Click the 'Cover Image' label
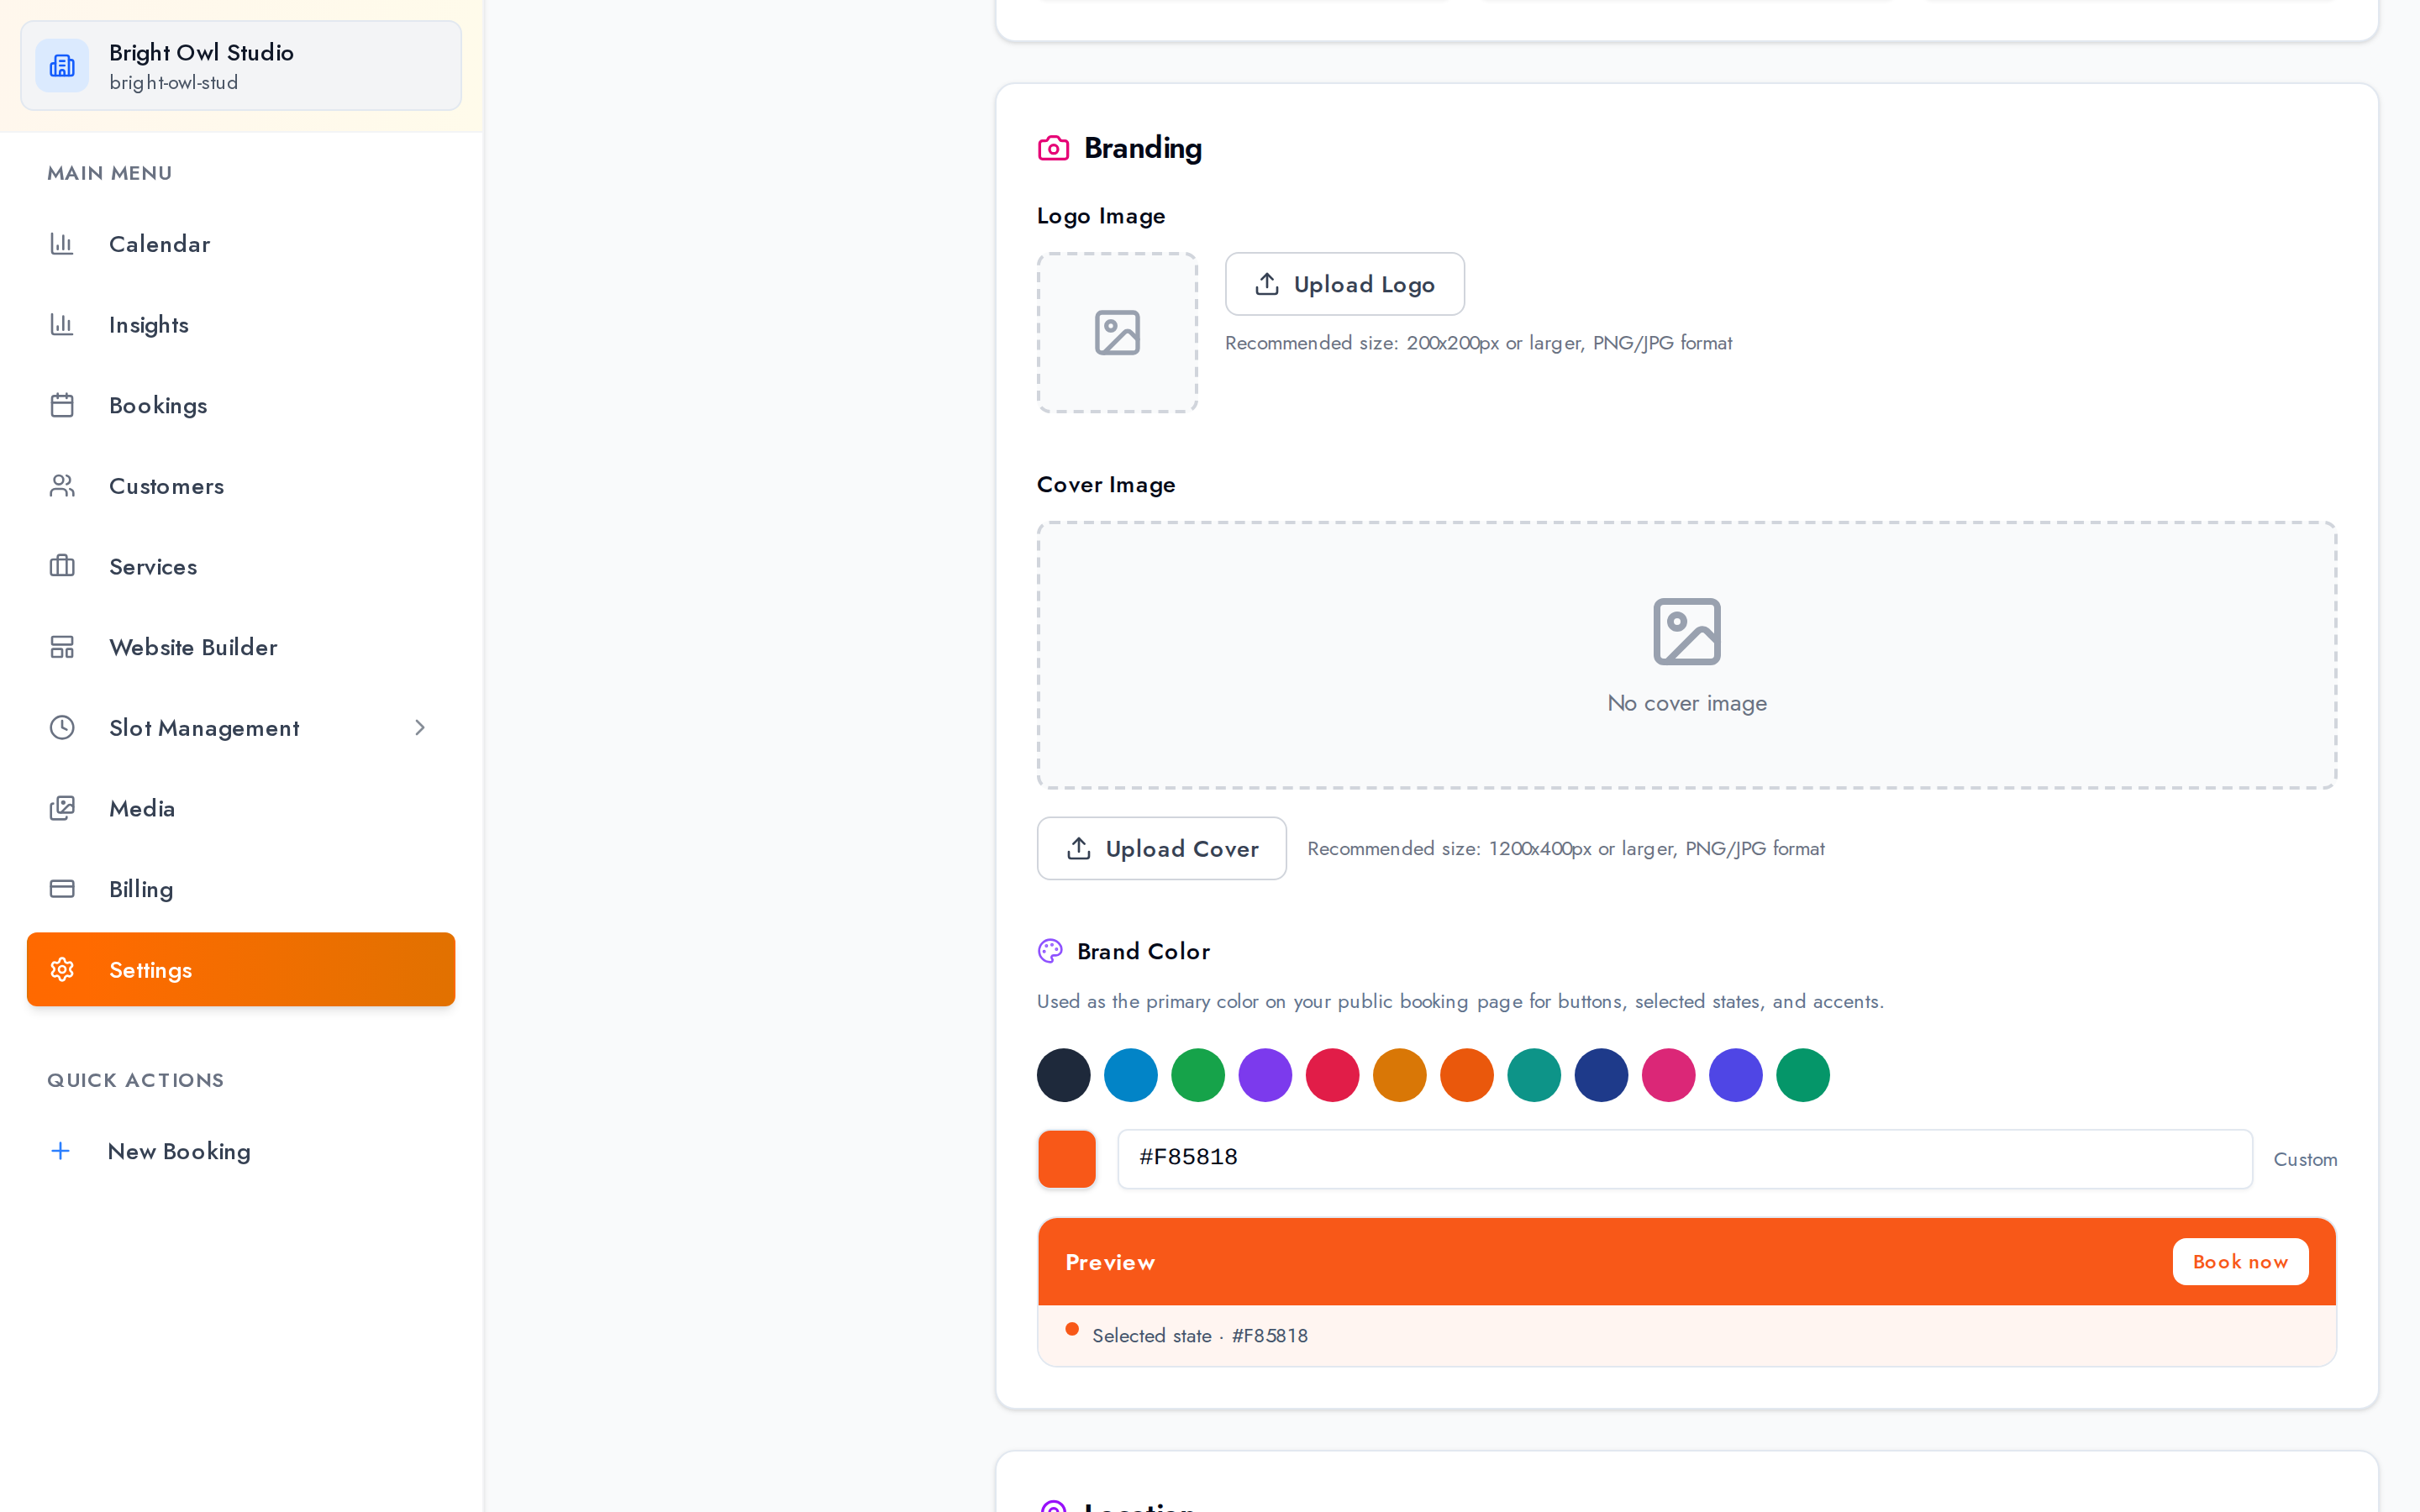The width and height of the screenshot is (2420, 1512). point(1106,485)
